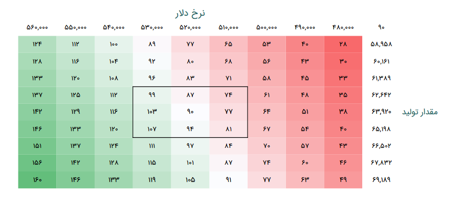This screenshot has height=215, width=450.
Task: Select the cell containing ۱۰۷
Action: tap(152, 129)
